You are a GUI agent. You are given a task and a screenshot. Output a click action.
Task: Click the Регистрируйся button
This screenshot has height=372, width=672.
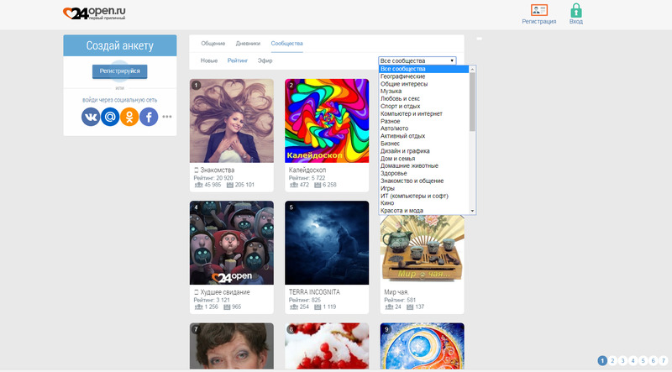[119, 71]
